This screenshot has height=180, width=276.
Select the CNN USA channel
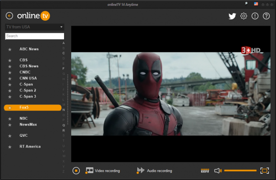click(x=28, y=78)
